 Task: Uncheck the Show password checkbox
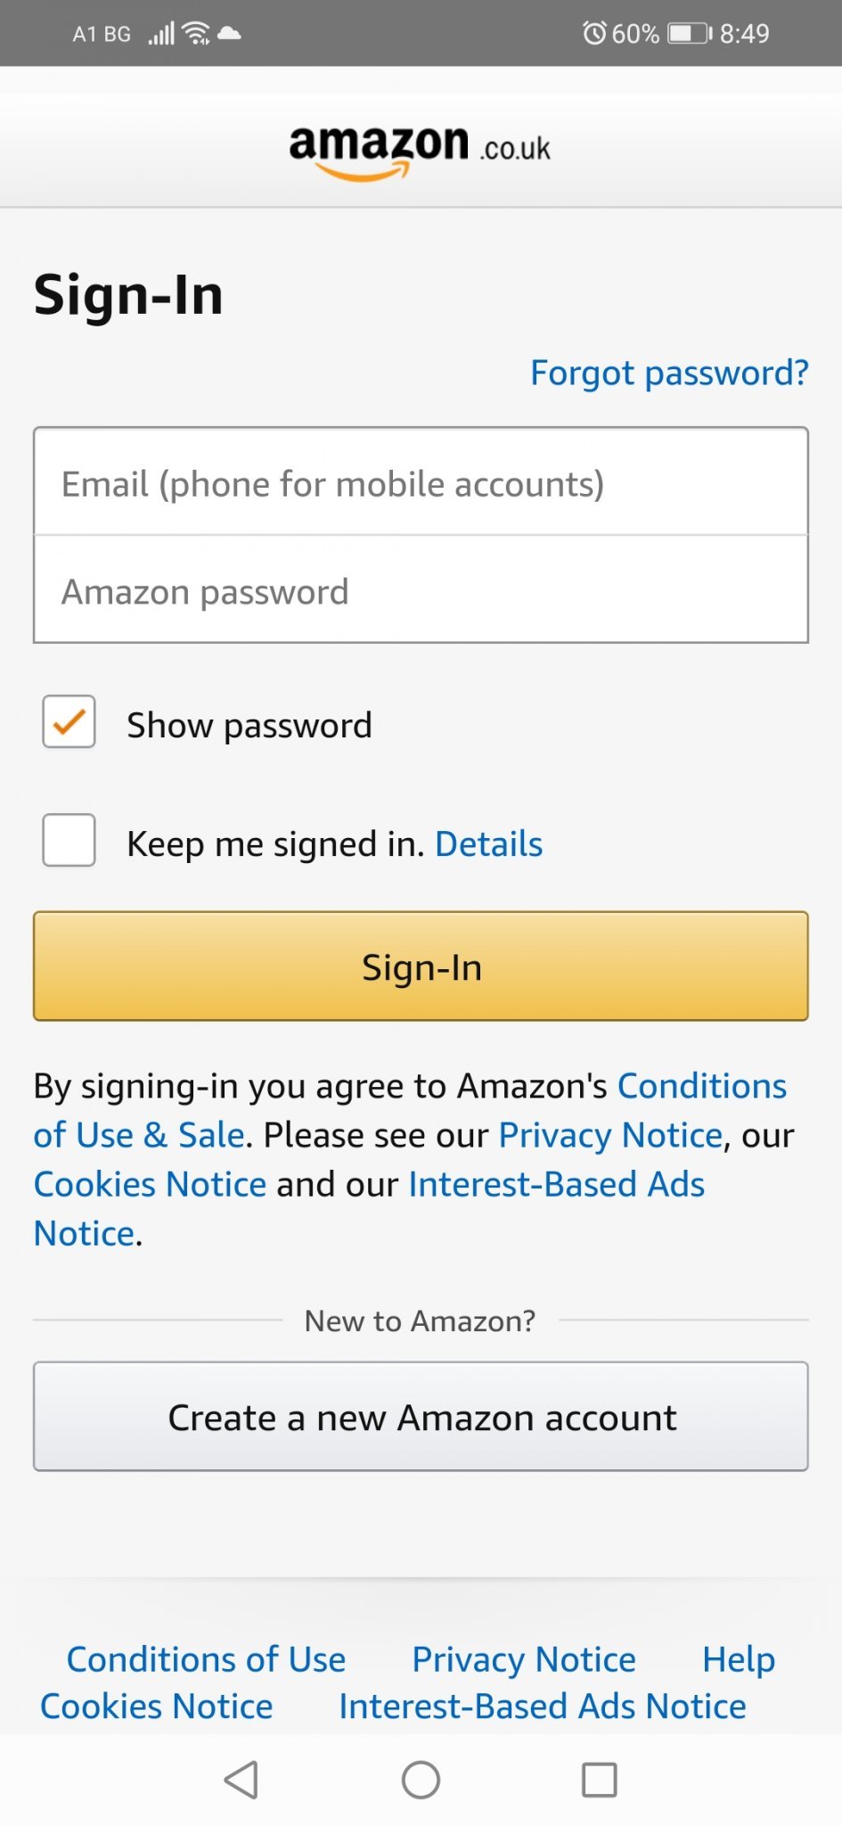click(69, 722)
